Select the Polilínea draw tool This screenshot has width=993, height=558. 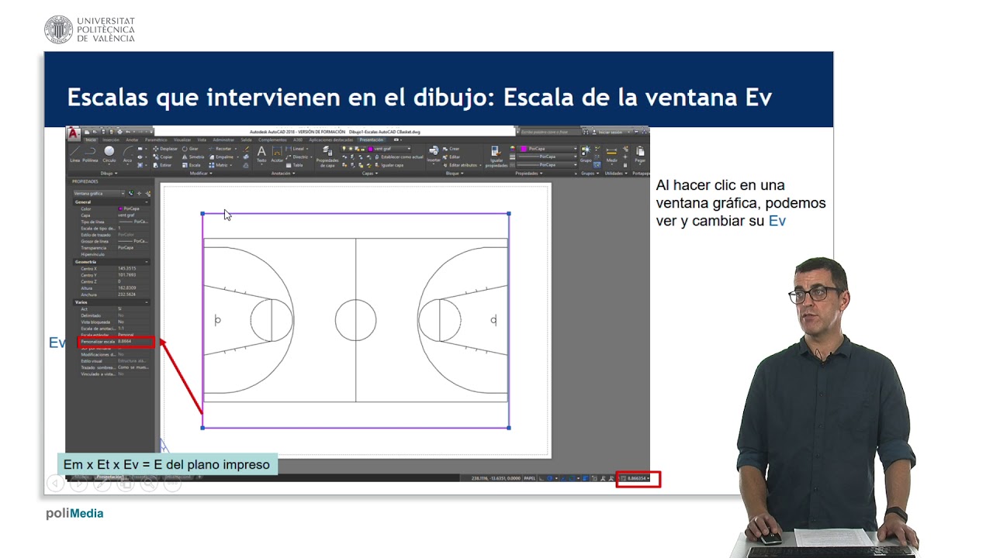[x=90, y=154]
